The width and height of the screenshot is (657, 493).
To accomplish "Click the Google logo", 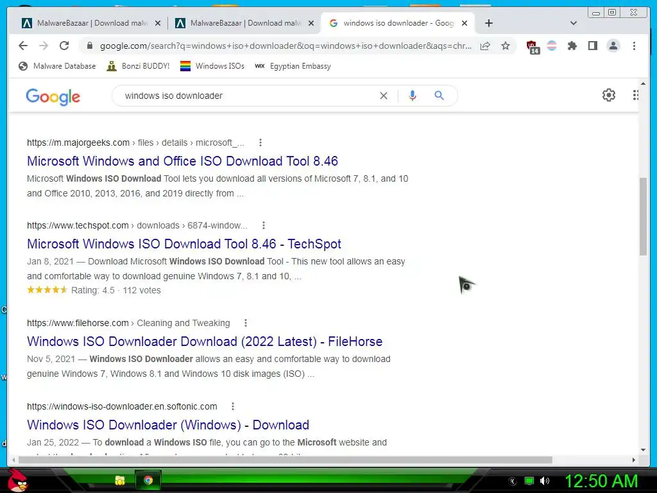I will tap(53, 96).
